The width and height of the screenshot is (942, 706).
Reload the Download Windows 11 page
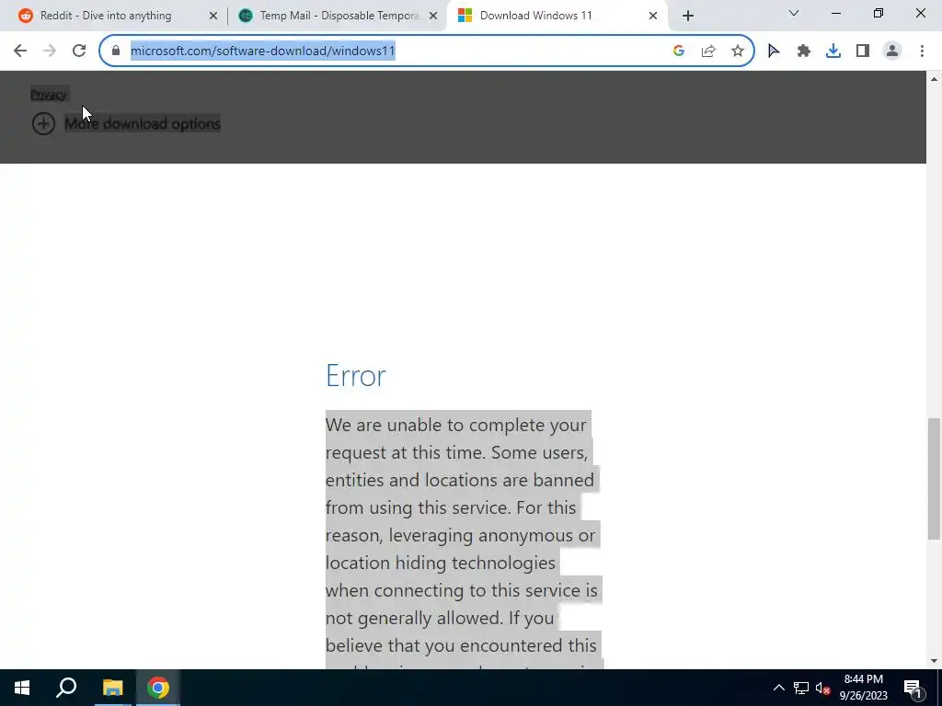pos(79,51)
